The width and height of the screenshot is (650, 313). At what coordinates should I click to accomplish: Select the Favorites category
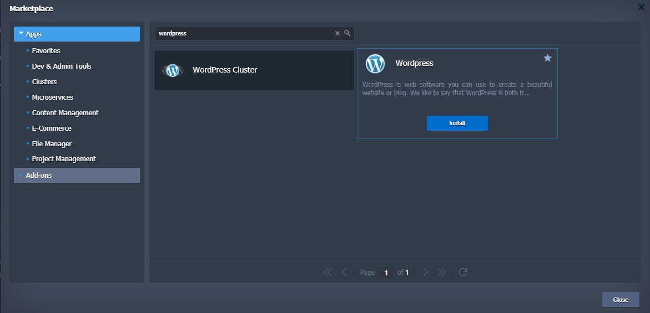click(x=46, y=51)
